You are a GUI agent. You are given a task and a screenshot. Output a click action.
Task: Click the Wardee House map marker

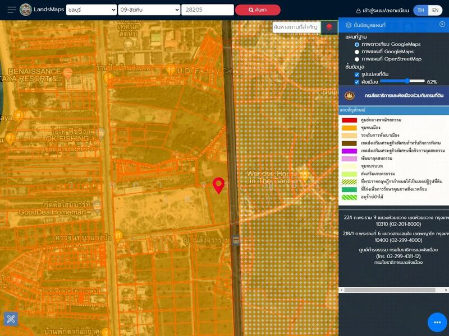point(305,175)
